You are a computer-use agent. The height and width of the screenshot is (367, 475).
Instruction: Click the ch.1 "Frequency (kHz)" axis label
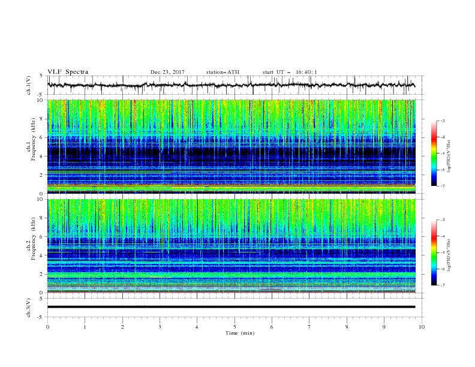[33, 140]
